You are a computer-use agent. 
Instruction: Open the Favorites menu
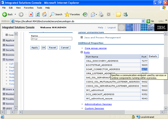pyautogui.click(x=29, y=8)
